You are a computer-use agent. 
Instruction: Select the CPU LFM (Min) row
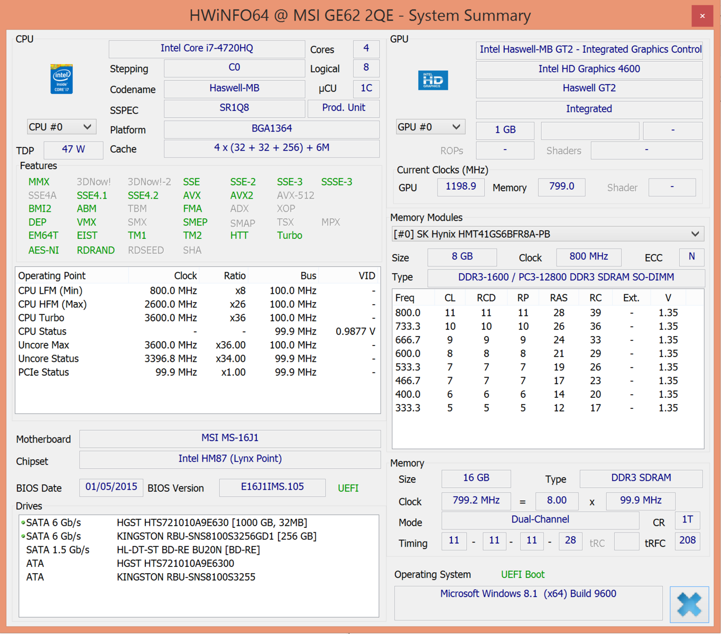point(198,291)
